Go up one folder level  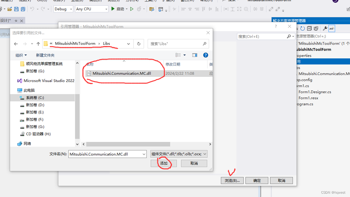pos(38,44)
